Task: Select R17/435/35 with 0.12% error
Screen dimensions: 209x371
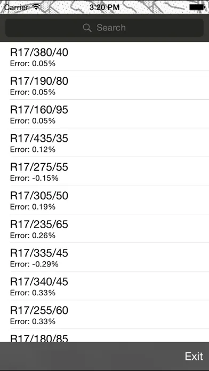Action: point(104,142)
